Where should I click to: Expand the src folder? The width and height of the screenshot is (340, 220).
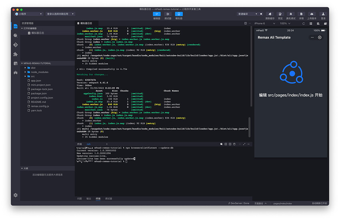coord(25,76)
